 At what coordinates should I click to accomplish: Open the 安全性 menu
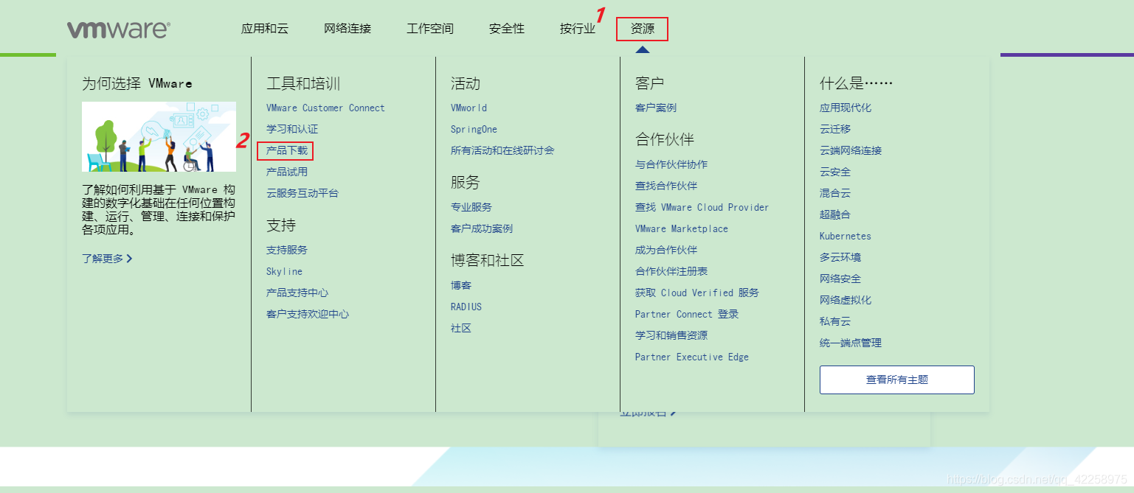pyautogui.click(x=507, y=29)
